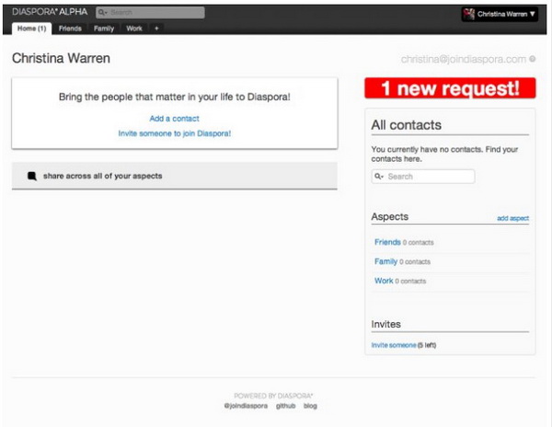Open the Home (1) tab
Viewport: 552px width, 427px height.
(31, 29)
